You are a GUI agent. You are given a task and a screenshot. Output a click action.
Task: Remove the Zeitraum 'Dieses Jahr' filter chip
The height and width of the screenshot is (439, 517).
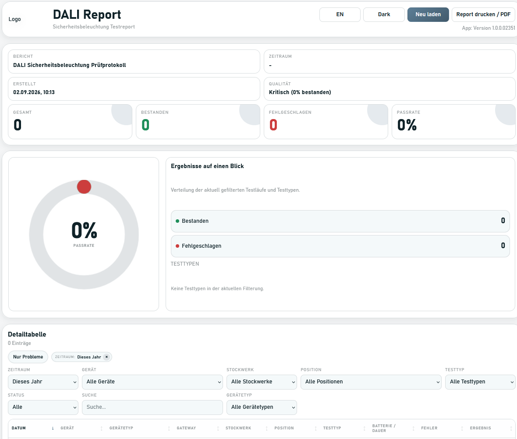106,357
